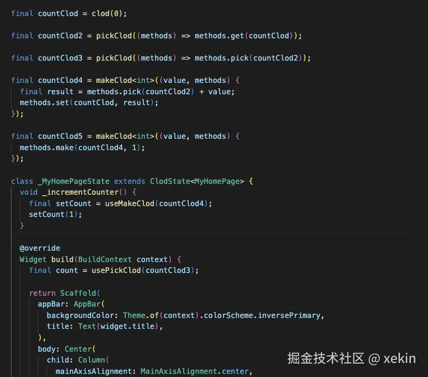The width and height of the screenshot is (428, 377).
Task: Click the @override annotation
Action: (x=40, y=248)
